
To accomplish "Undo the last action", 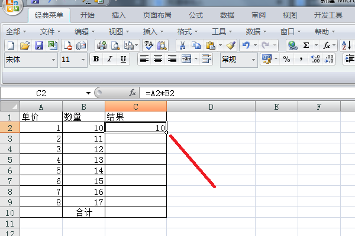I will tap(246, 45).
